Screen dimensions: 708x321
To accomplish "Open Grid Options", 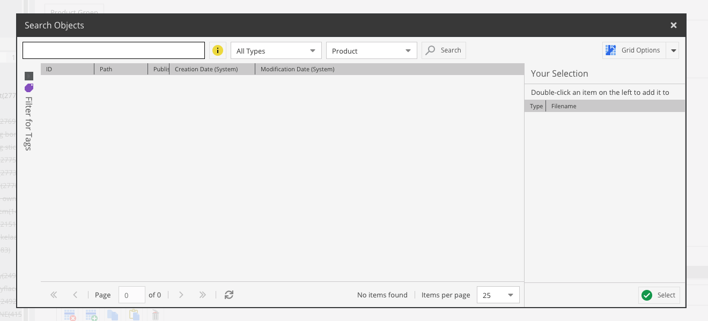I will pyautogui.click(x=634, y=50).
